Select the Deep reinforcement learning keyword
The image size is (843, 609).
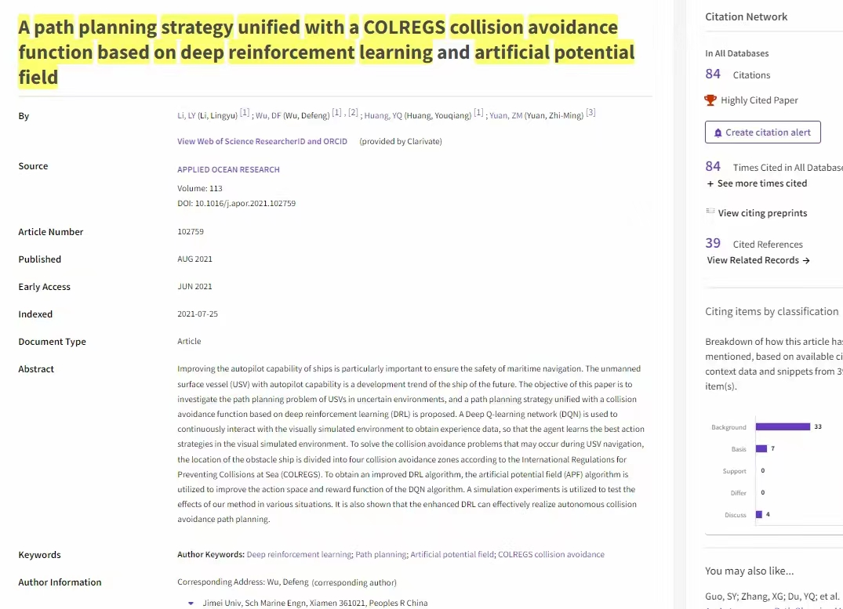(299, 555)
